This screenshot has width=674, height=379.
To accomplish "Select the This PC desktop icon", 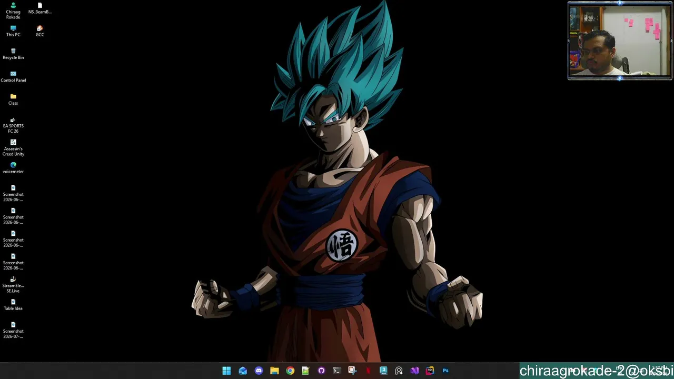I will [x=13, y=31].
